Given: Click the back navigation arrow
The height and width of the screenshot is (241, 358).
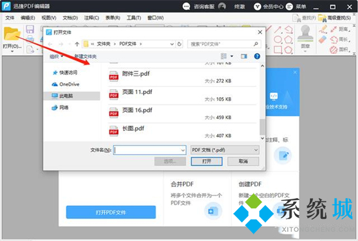Looking at the screenshot, I should click(x=50, y=44).
